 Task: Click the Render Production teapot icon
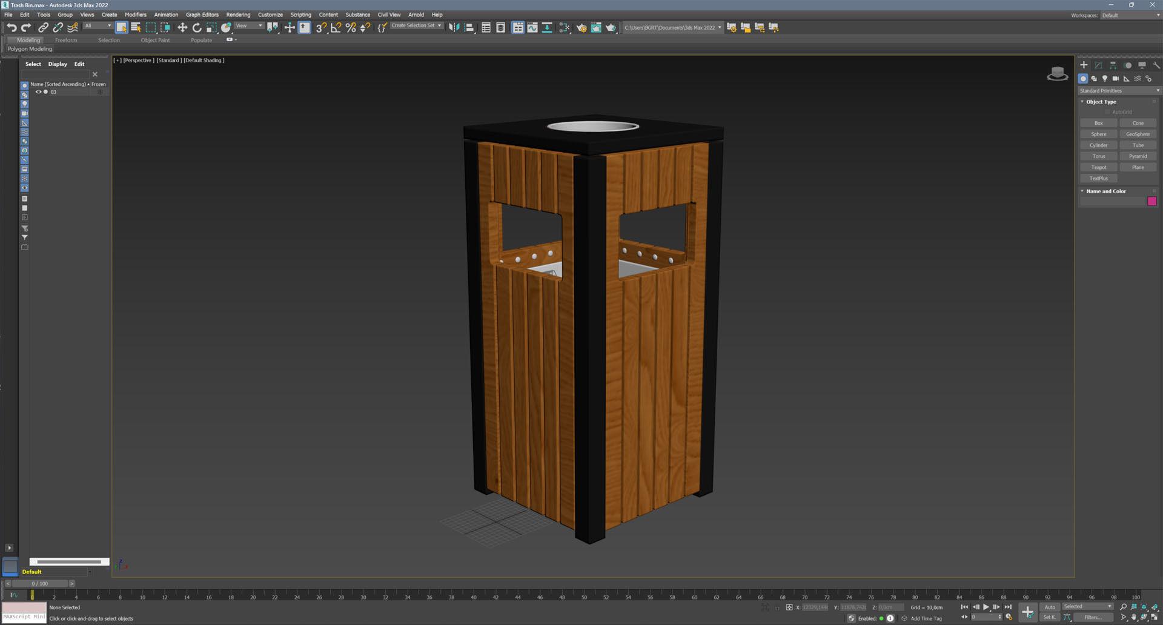pyautogui.click(x=611, y=27)
